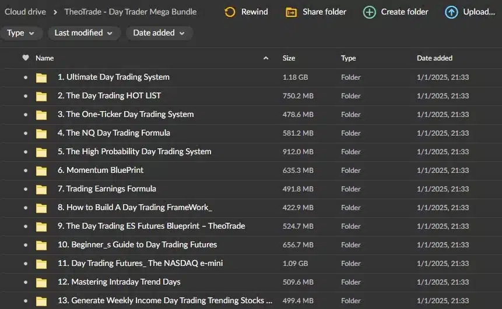Click folder icon for One-Ticker Day Trading System
This screenshot has width=502, height=309.
tap(41, 115)
